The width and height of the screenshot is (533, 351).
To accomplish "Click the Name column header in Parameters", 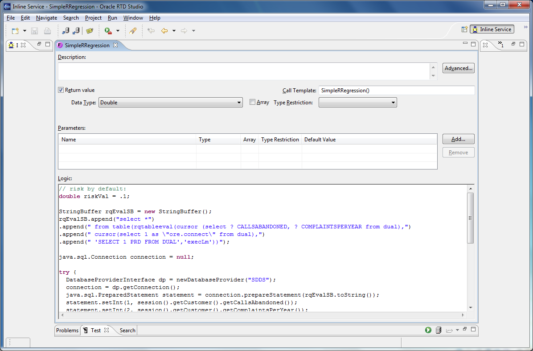I will [x=128, y=140].
